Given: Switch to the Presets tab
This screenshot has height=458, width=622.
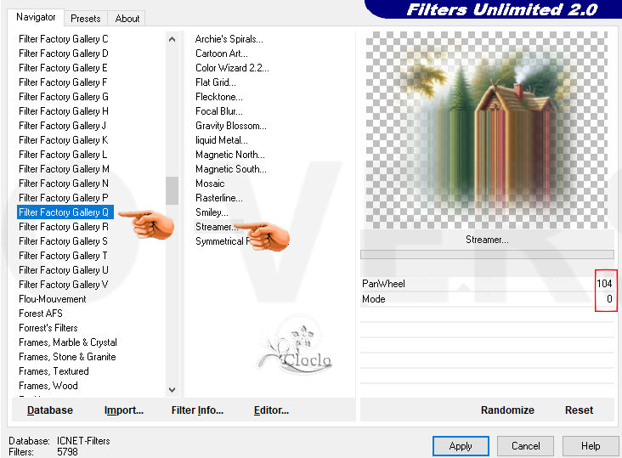Looking at the screenshot, I should coord(85,18).
